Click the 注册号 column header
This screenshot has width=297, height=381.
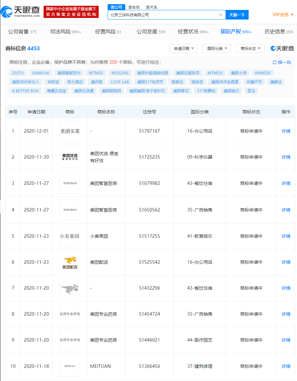tap(150, 112)
